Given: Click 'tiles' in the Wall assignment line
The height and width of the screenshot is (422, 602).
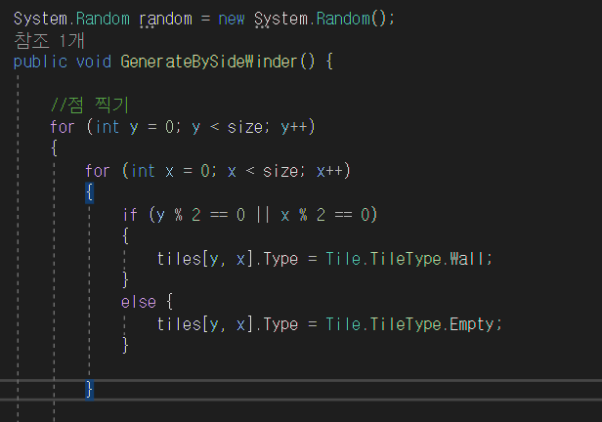Looking at the screenshot, I should click(x=179, y=259).
